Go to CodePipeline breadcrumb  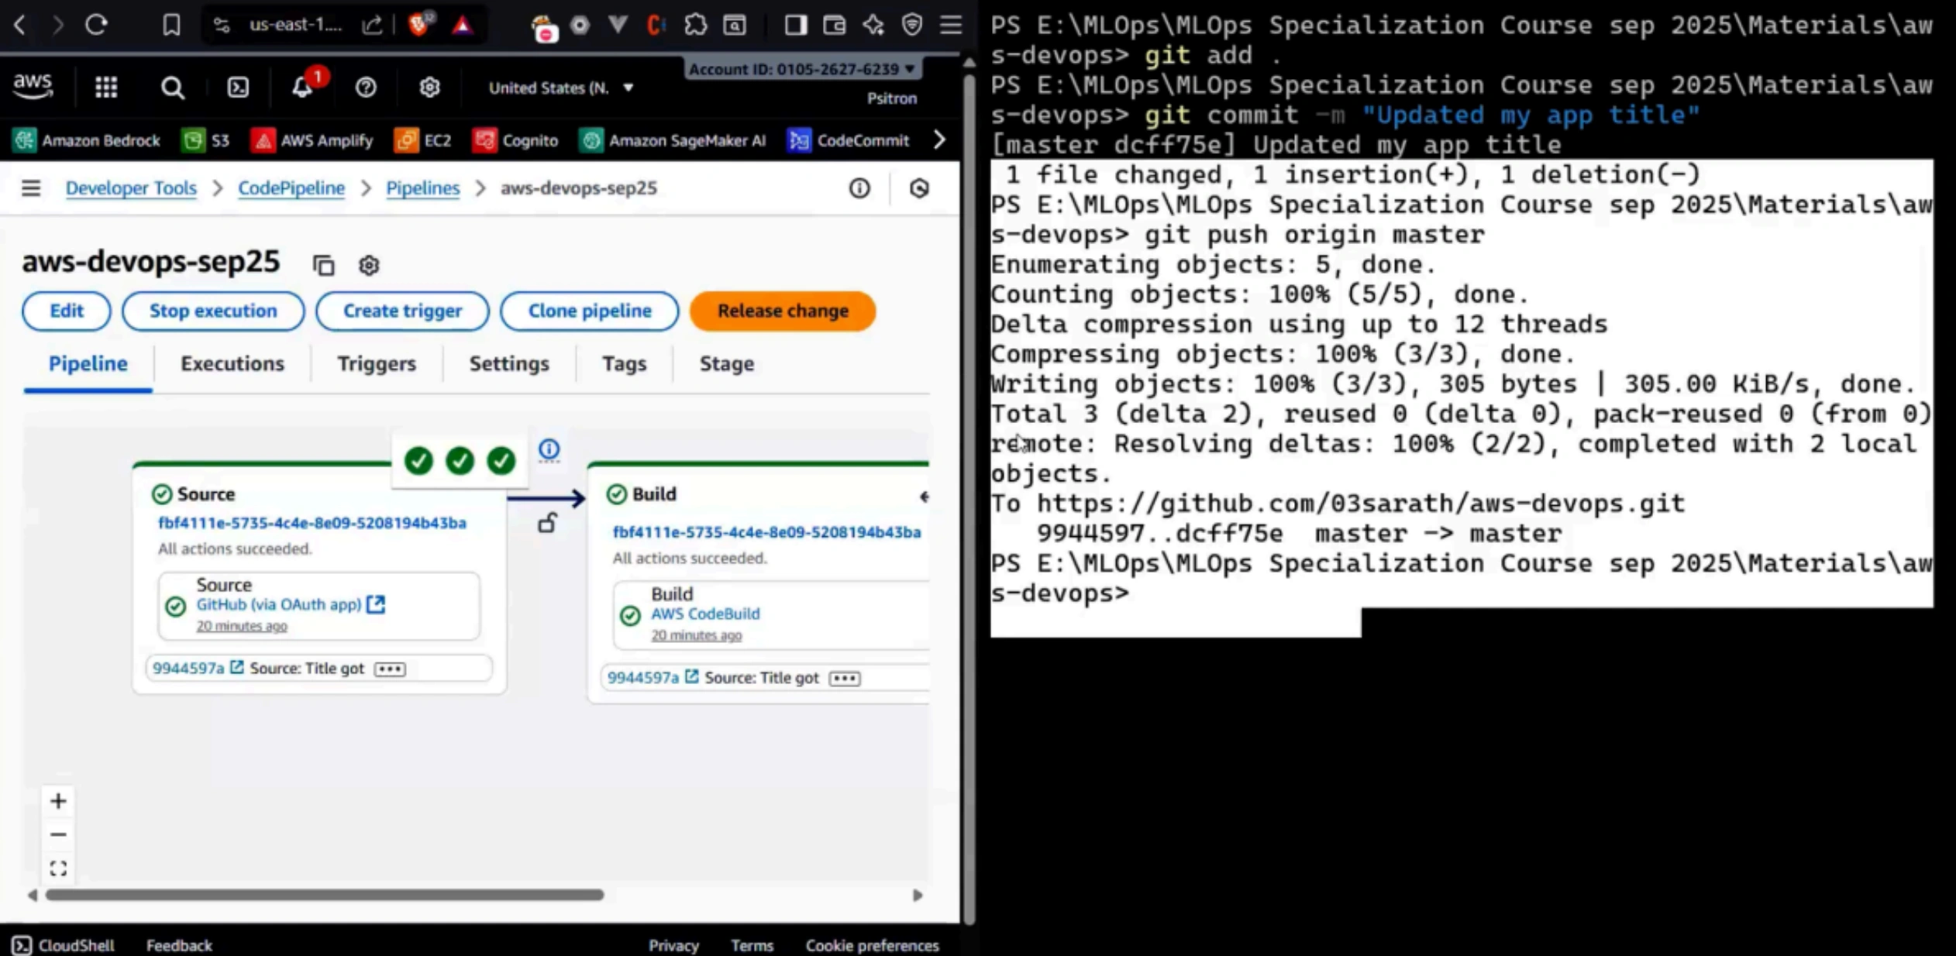pyautogui.click(x=291, y=188)
